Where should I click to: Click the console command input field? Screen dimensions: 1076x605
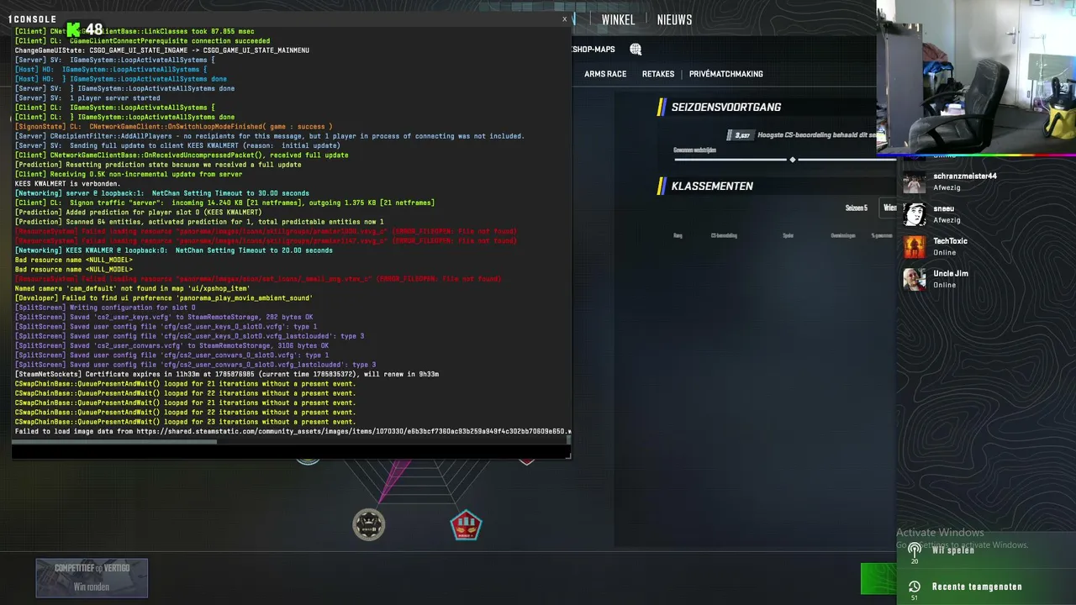[291, 451]
